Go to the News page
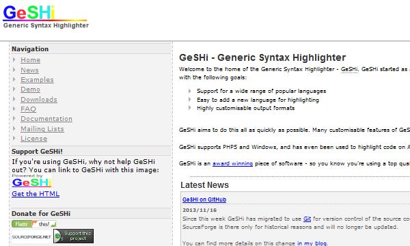410x246 pixels. click(x=29, y=70)
